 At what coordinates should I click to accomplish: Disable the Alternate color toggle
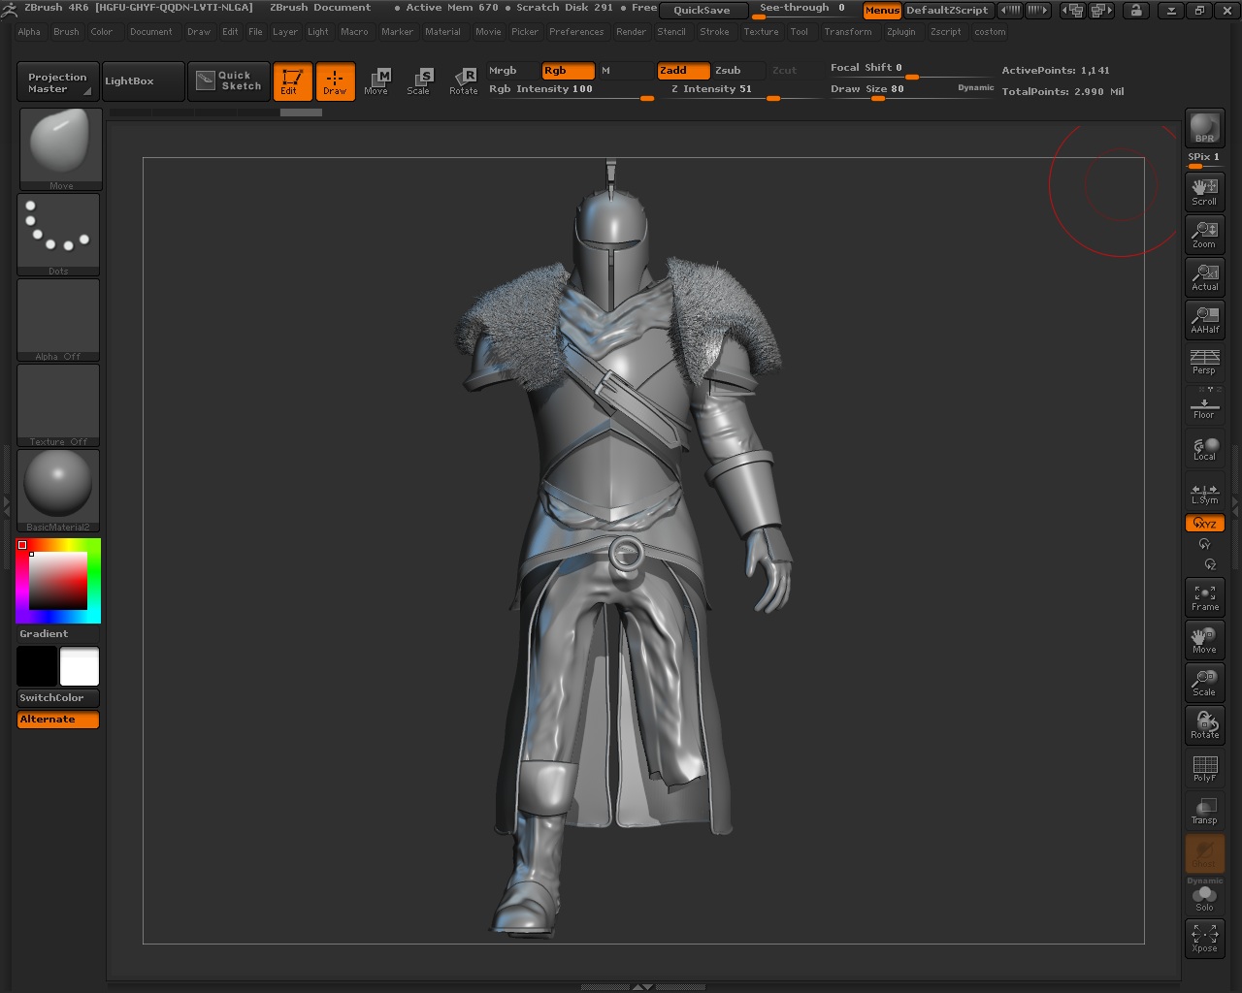(x=58, y=720)
